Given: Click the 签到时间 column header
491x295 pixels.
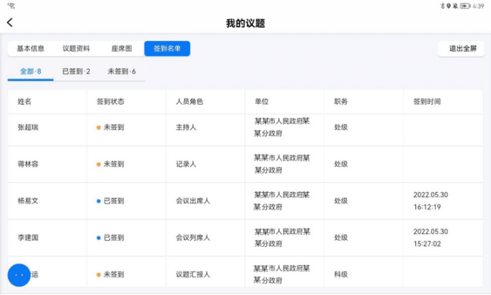Looking at the screenshot, I should click(427, 102).
